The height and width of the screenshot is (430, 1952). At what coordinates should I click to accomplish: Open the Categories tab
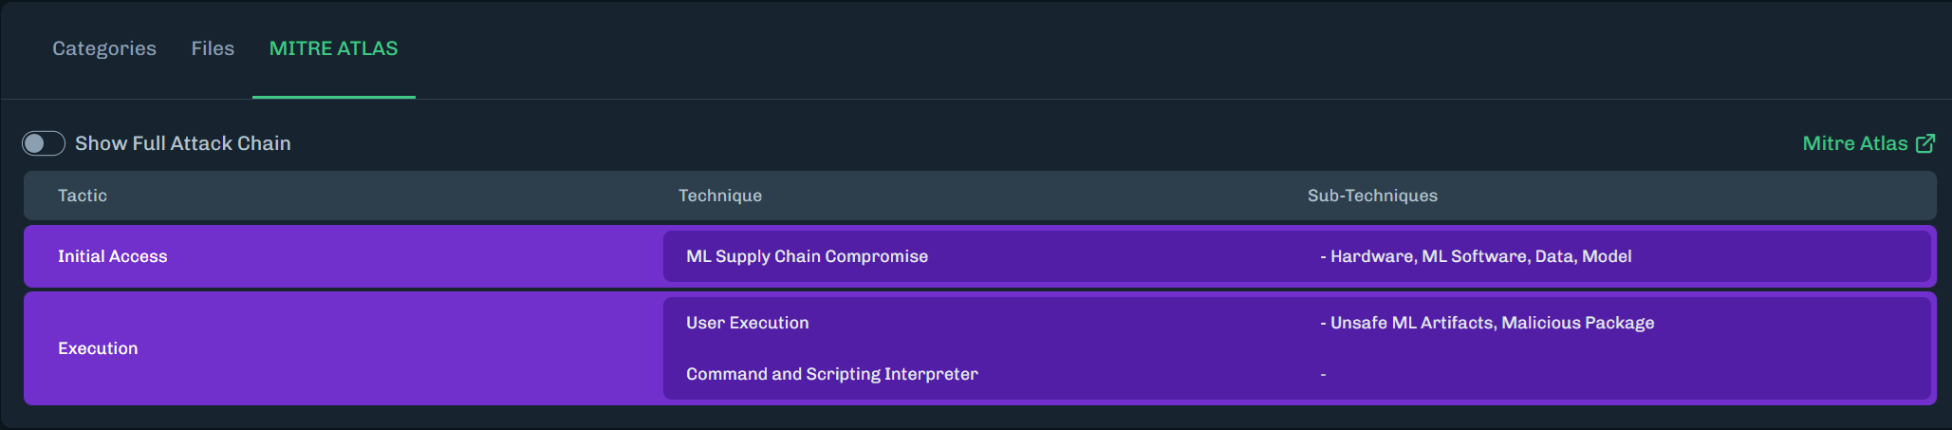(x=104, y=48)
